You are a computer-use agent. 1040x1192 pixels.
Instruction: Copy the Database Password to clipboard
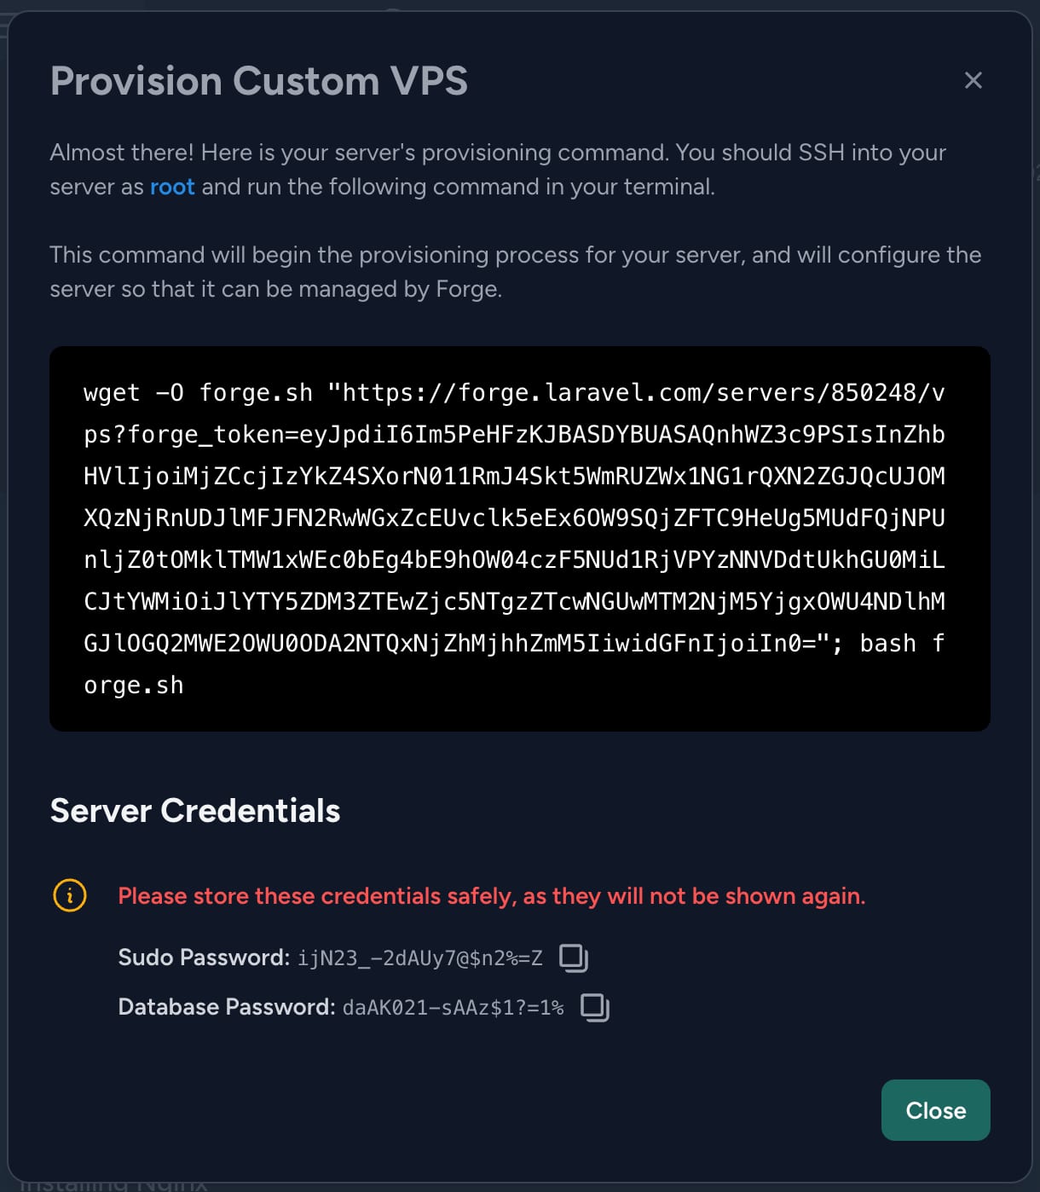[594, 1007]
